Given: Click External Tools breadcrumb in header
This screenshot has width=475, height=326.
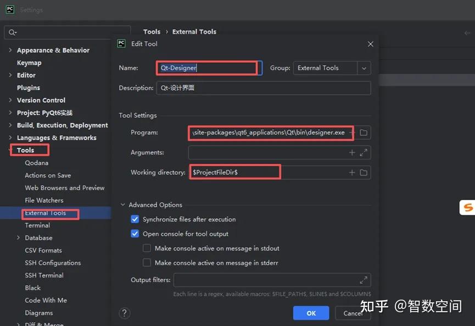Looking at the screenshot, I should pyautogui.click(x=194, y=31).
